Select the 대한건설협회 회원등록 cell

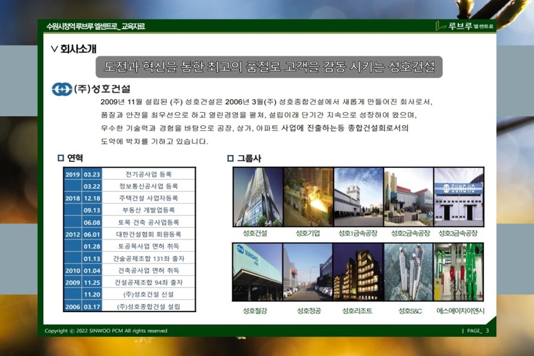148,234
